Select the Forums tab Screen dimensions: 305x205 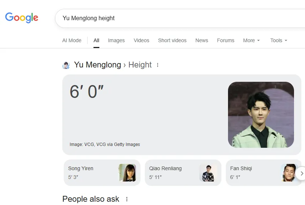click(x=225, y=40)
